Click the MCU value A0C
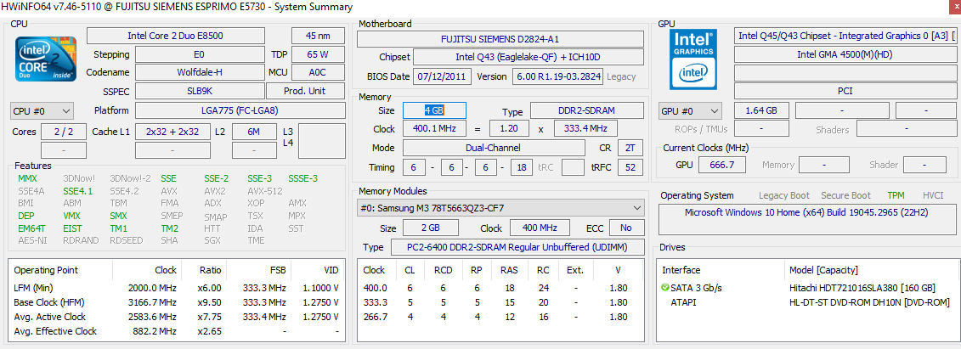961x349 pixels. coord(318,72)
